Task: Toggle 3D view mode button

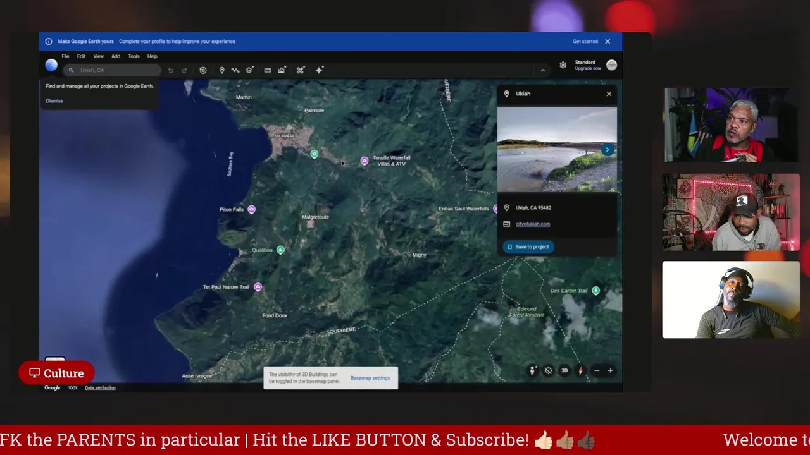Action: [564, 371]
